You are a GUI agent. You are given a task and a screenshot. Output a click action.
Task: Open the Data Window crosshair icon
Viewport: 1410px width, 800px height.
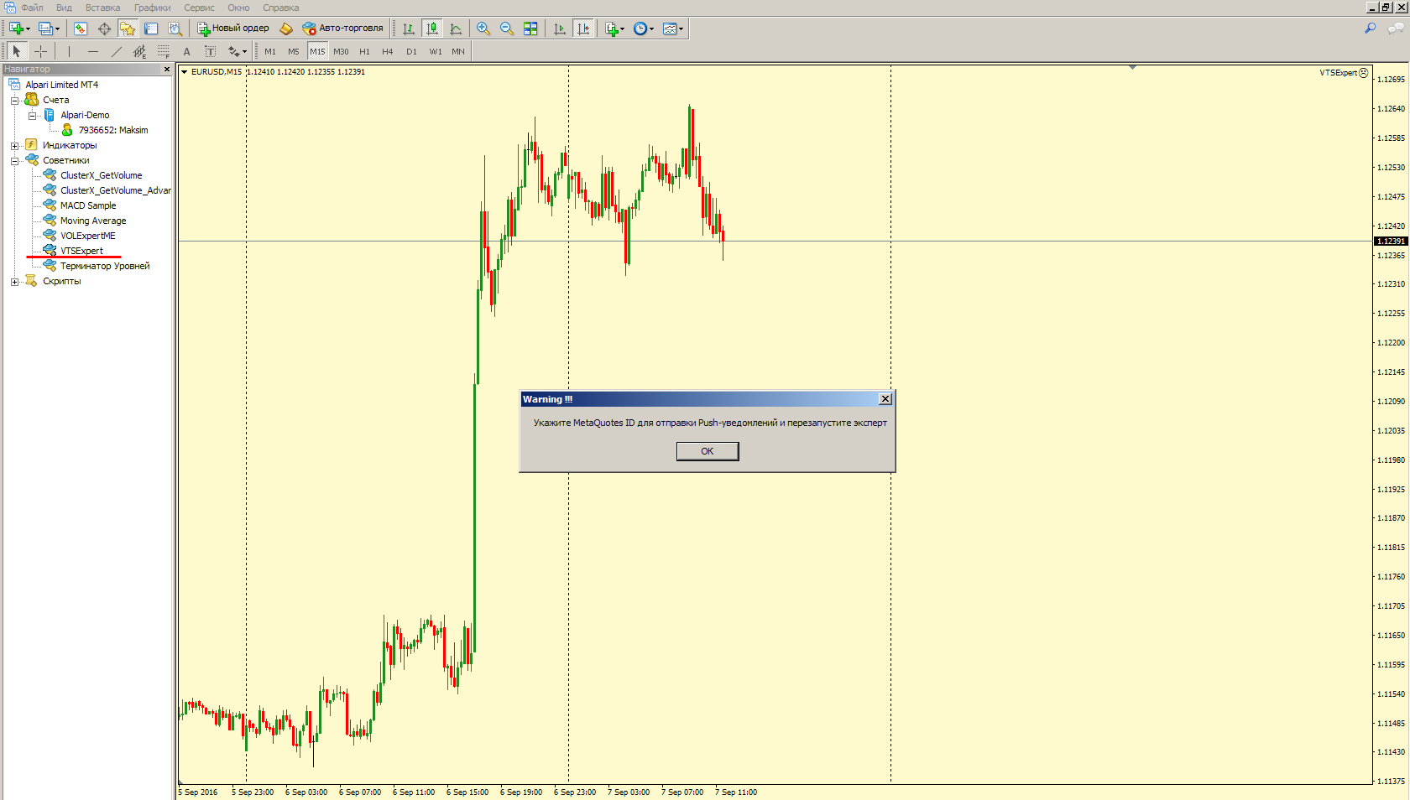[x=104, y=29]
